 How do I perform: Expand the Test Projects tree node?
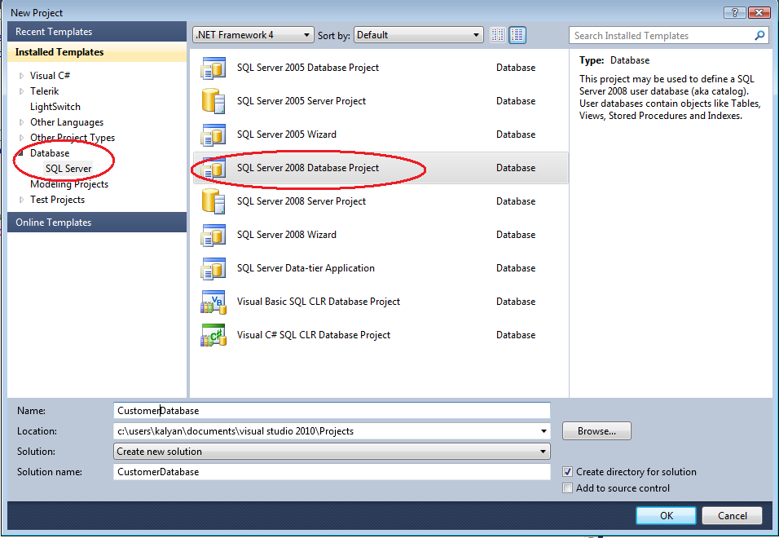21,200
